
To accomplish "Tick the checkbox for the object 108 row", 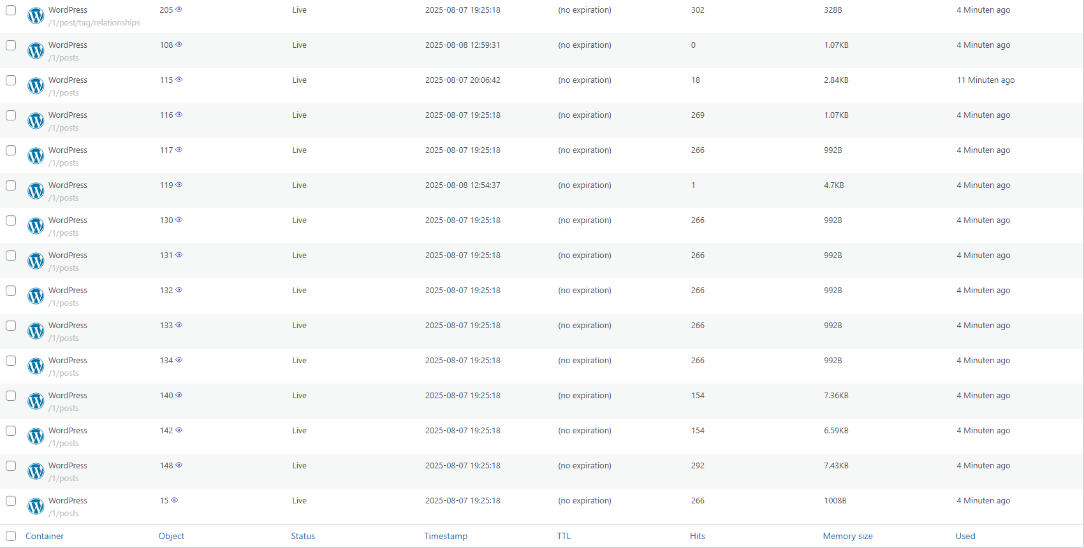I will click(x=11, y=45).
